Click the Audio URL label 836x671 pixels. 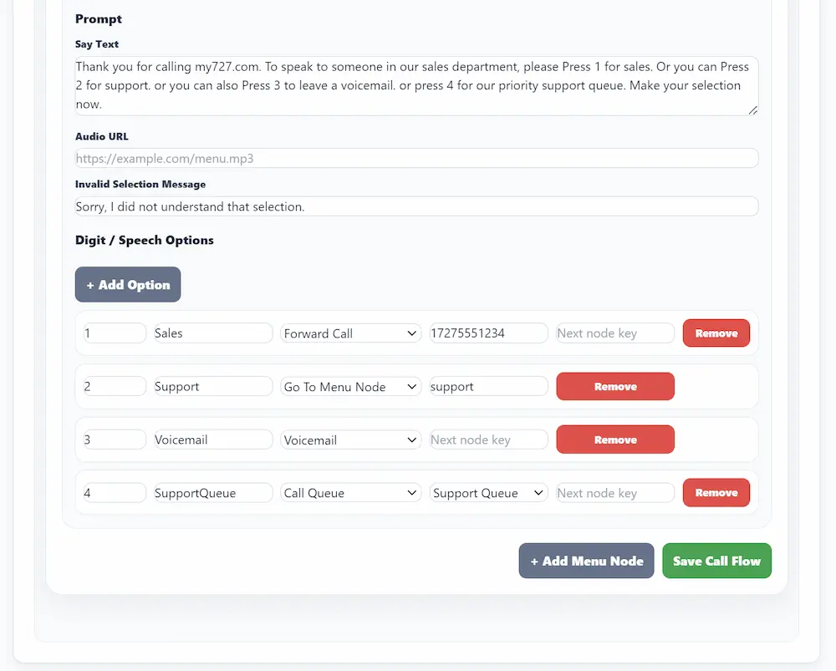(x=102, y=136)
